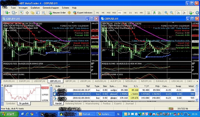Viewport: 200px width, 117px height.
Task: Open the Strategy Tester magnifier icon
Action: tap(44, 12)
